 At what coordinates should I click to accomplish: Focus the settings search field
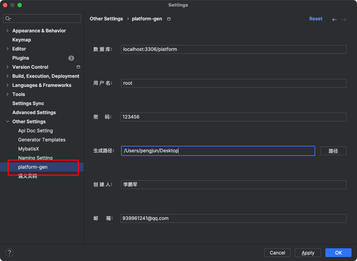42,19
